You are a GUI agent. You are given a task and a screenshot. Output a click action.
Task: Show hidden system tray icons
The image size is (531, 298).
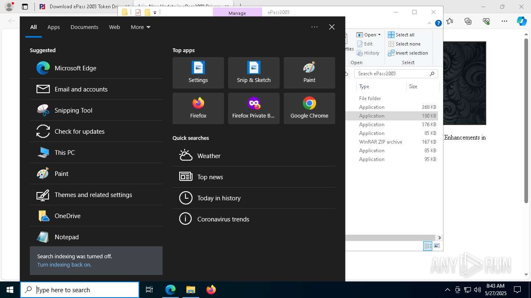point(447,290)
